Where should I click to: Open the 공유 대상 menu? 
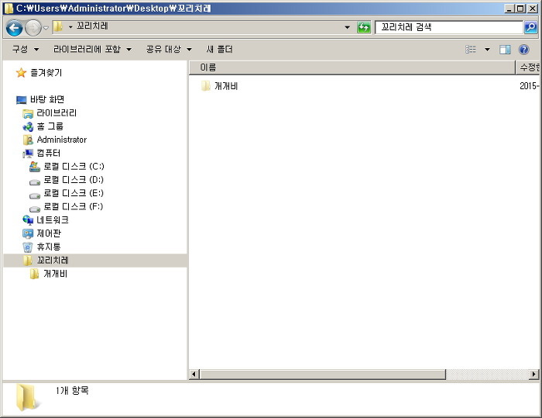169,49
